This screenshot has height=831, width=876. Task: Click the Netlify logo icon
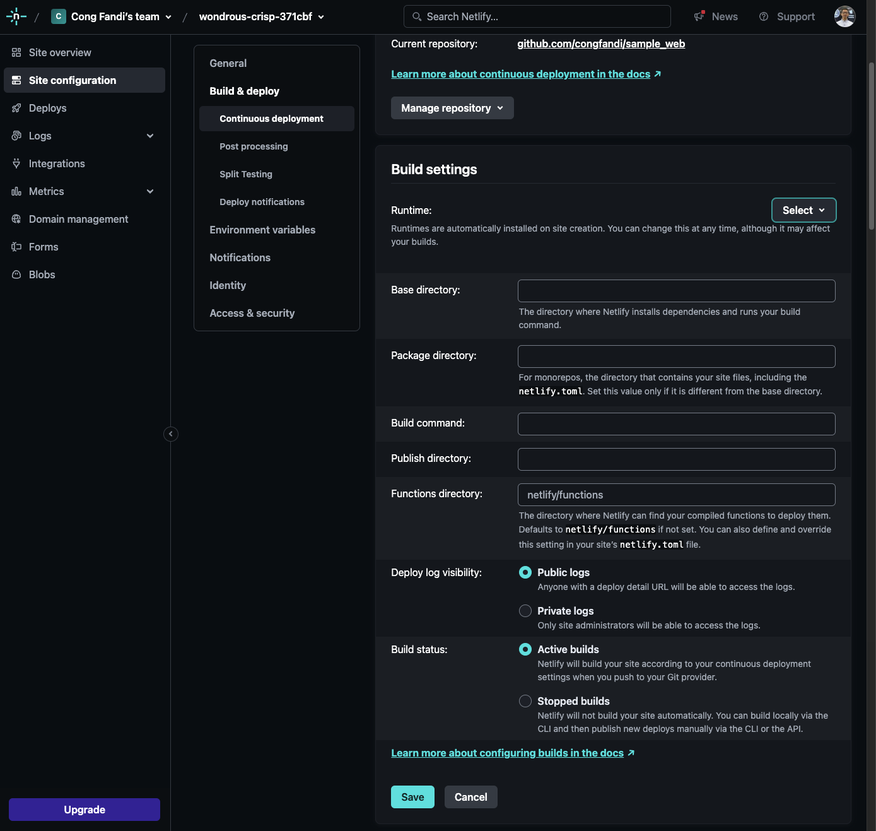16,17
